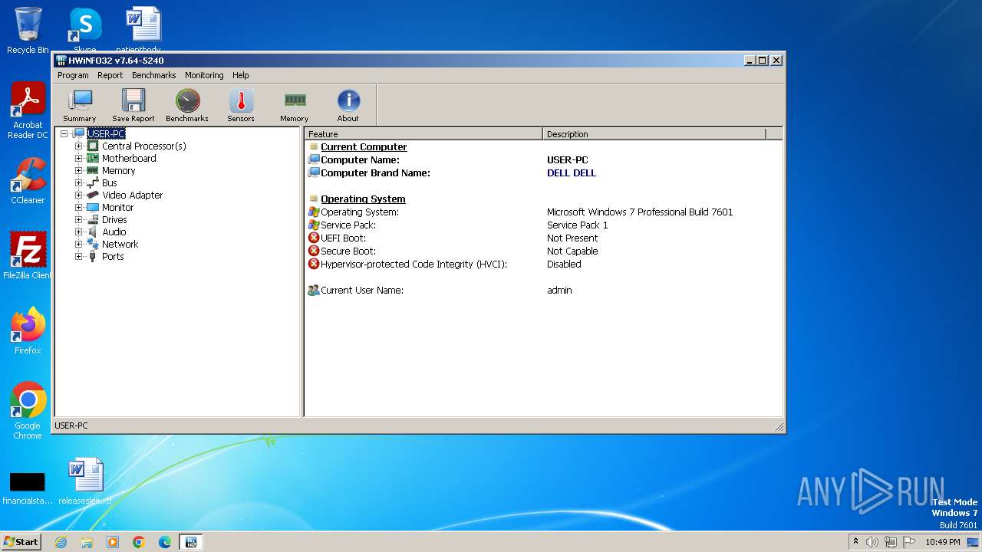Click the Service Pack row
This screenshot has width=982, height=552.
coord(543,225)
